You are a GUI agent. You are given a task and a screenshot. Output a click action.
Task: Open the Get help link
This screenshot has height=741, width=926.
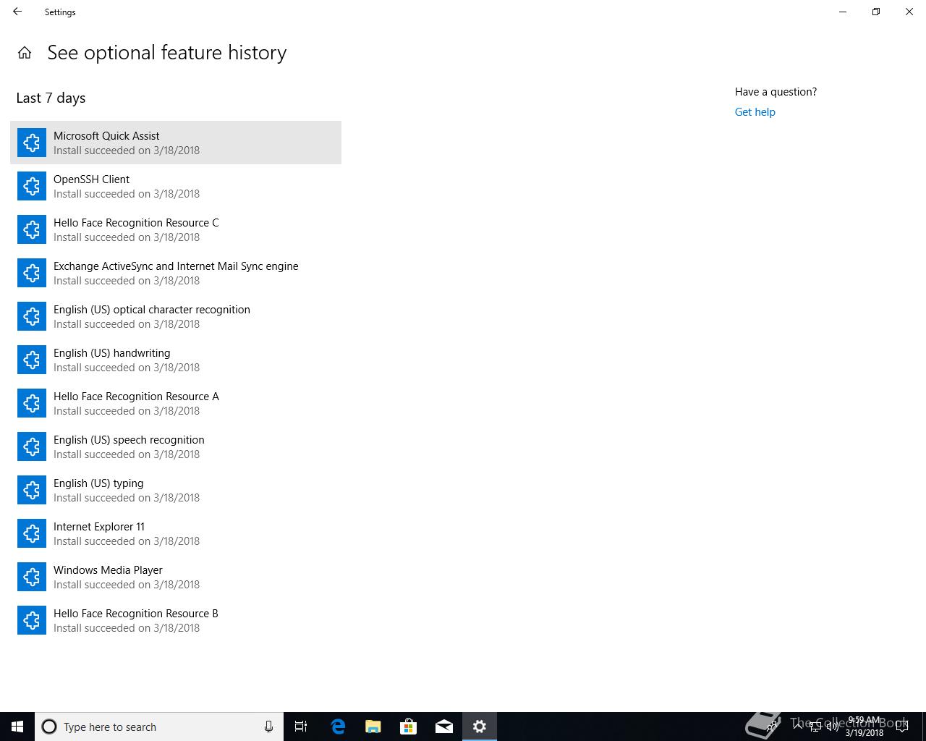coord(755,112)
